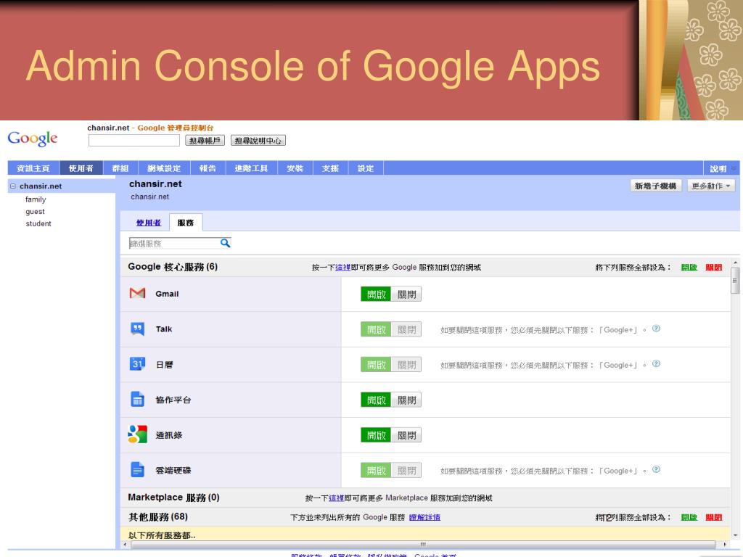Click the 通訊錄 contacts icon

click(137, 434)
